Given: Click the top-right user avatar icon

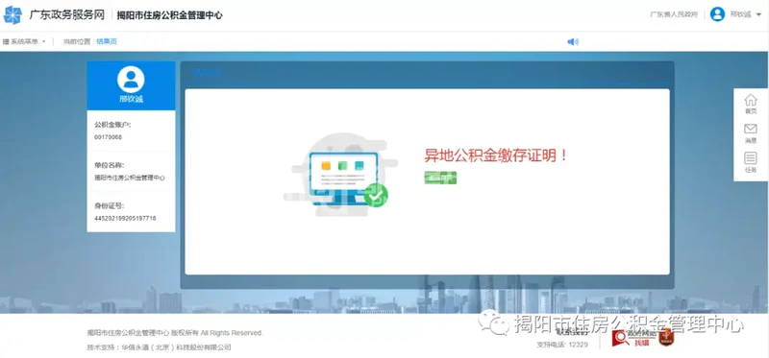Looking at the screenshot, I should 717,14.
